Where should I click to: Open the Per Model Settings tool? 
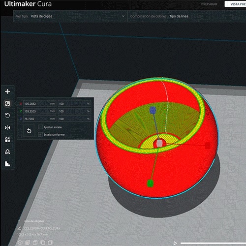[x=7, y=140]
